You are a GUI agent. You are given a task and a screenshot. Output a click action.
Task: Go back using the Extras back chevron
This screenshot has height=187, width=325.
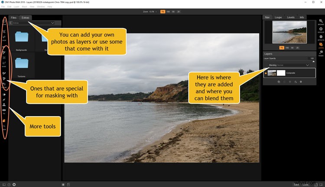(x=10, y=23)
